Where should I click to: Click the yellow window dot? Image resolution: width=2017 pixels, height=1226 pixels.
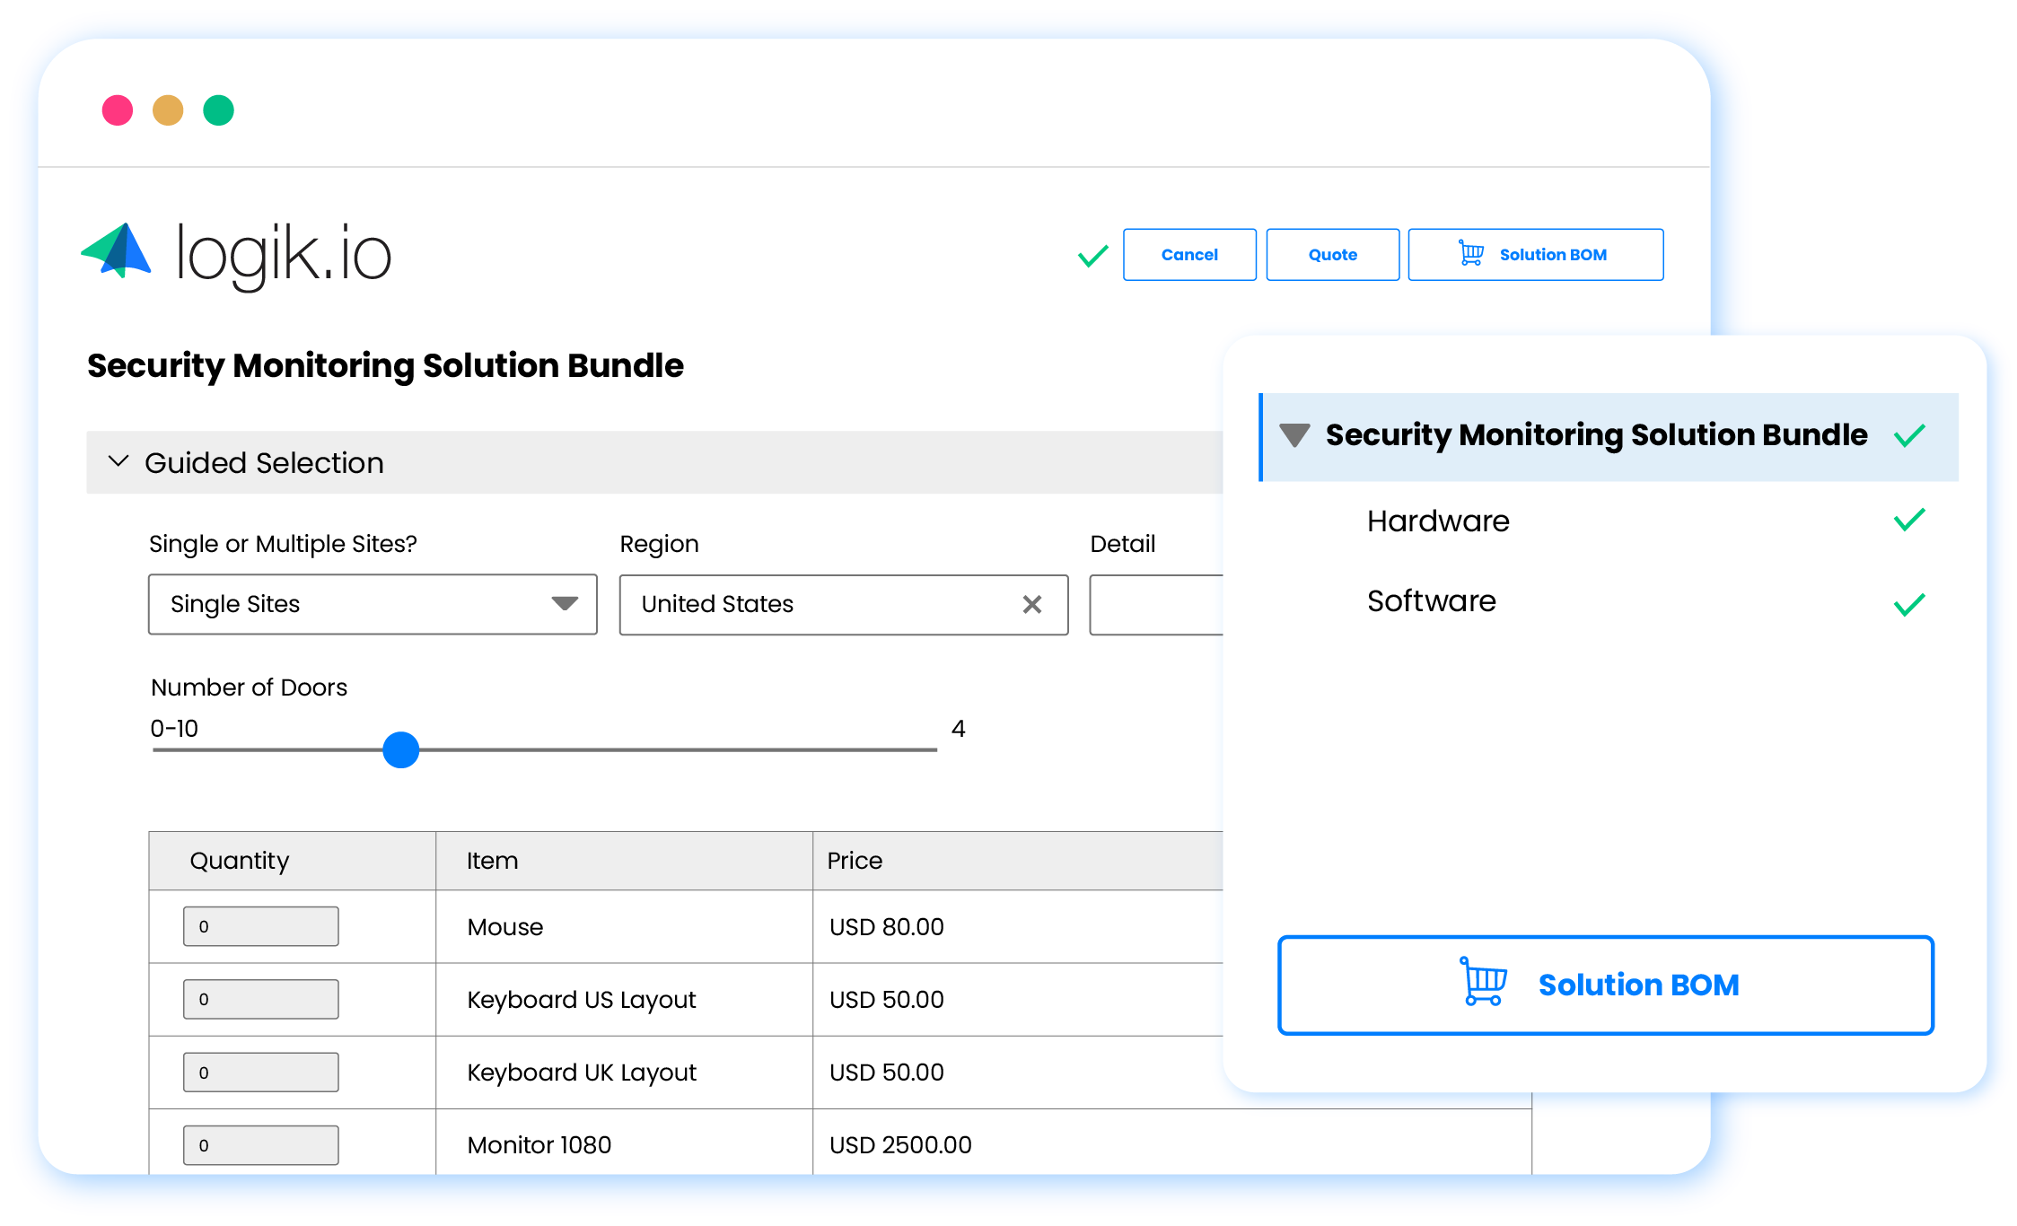168,110
